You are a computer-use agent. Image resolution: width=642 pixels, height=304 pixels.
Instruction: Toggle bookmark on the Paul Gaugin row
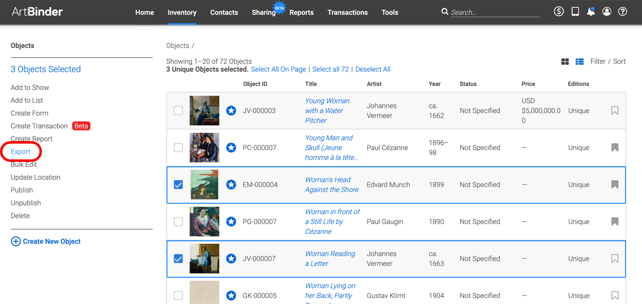pyautogui.click(x=615, y=222)
